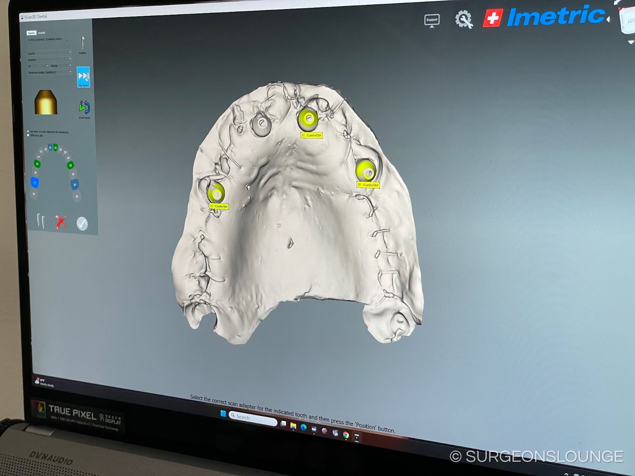The height and width of the screenshot is (476, 635).
Task: Select green tooth 25 in the arch chart
Action: point(71,165)
